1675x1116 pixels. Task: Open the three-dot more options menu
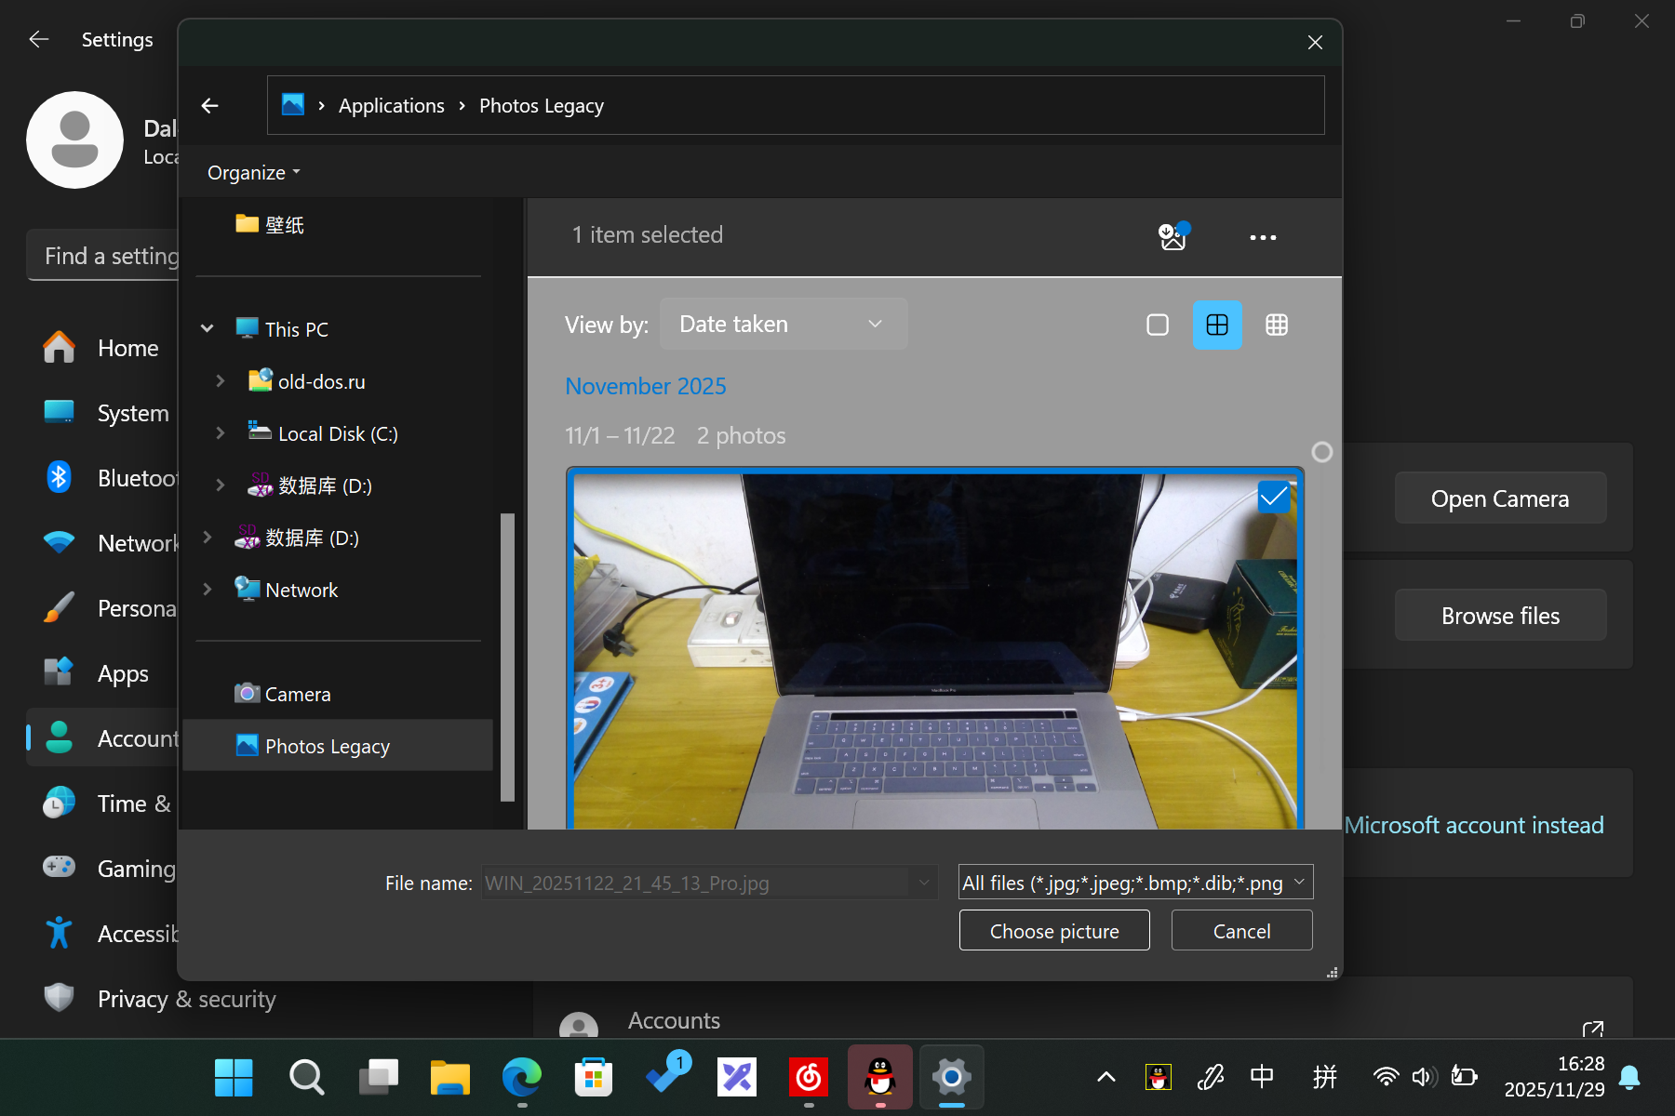(x=1263, y=237)
